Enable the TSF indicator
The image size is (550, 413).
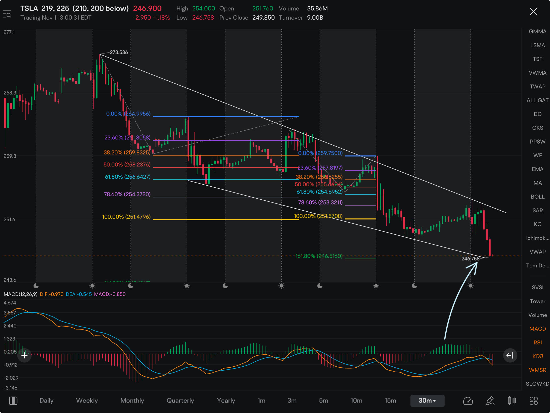click(538, 59)
